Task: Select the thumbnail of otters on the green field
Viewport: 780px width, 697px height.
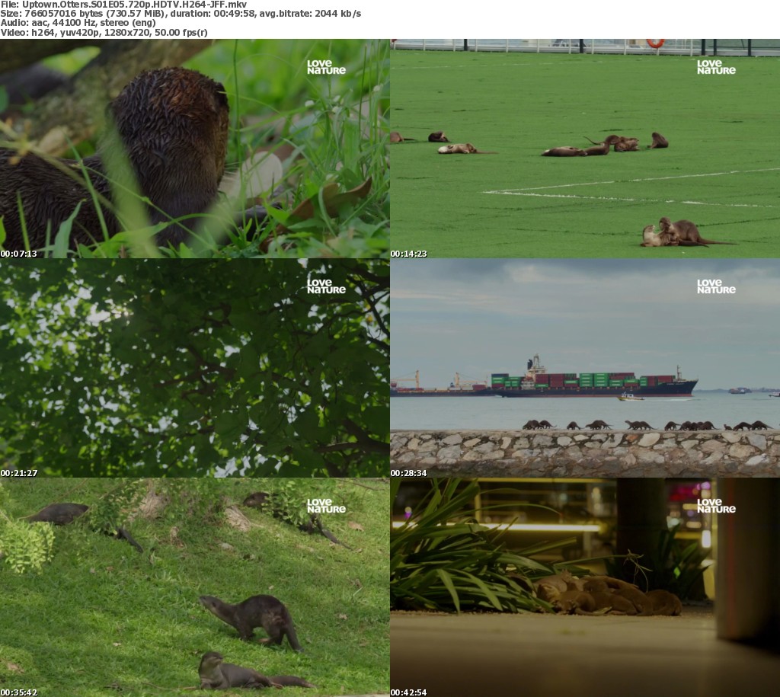Action: pos(584,149)
